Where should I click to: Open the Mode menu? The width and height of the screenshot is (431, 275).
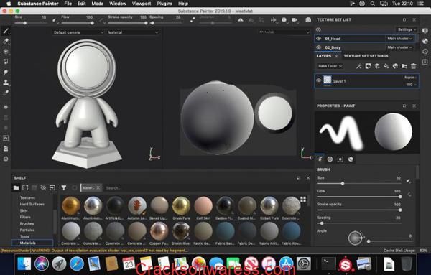pos(97,4)
